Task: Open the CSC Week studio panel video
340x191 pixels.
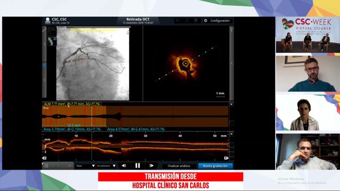Action: [308, 35]
